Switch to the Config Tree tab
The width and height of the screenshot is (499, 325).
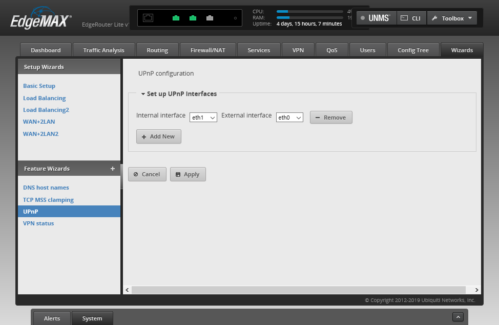(x=413, y=50)
